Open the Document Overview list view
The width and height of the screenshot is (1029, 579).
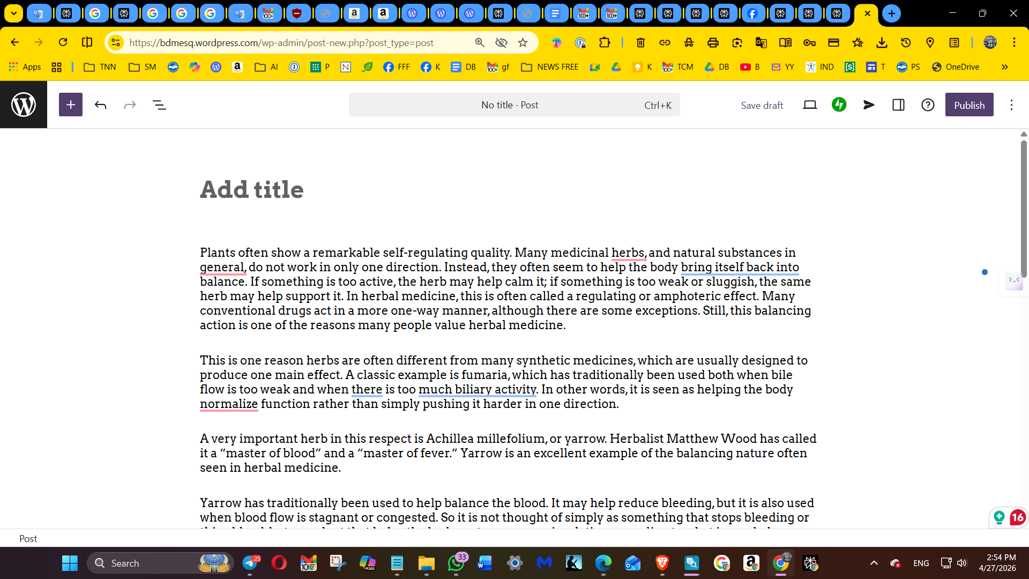[159, 105]
